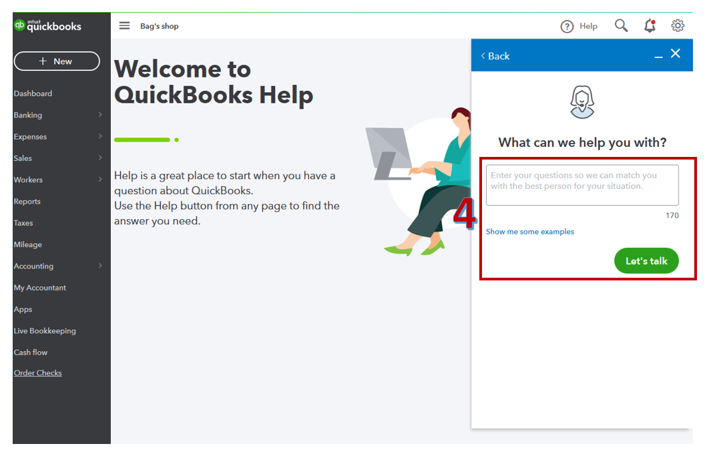Click the Welcome to QuickBooks Help heading
Image resolution: width=727 pixels, height=454 pixels.
coord(214,82)
